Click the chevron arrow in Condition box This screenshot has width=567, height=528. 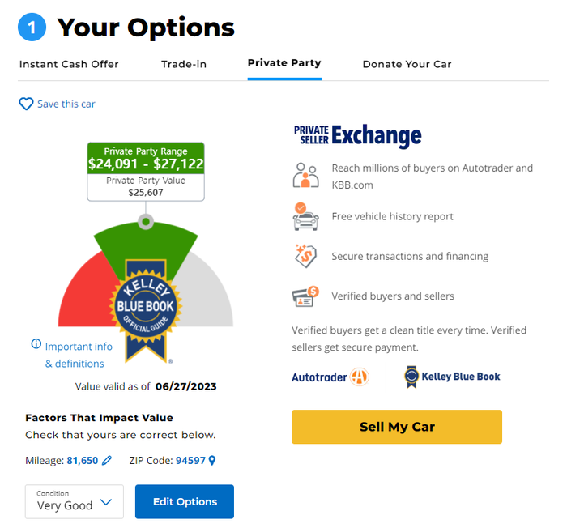point(105,502)
